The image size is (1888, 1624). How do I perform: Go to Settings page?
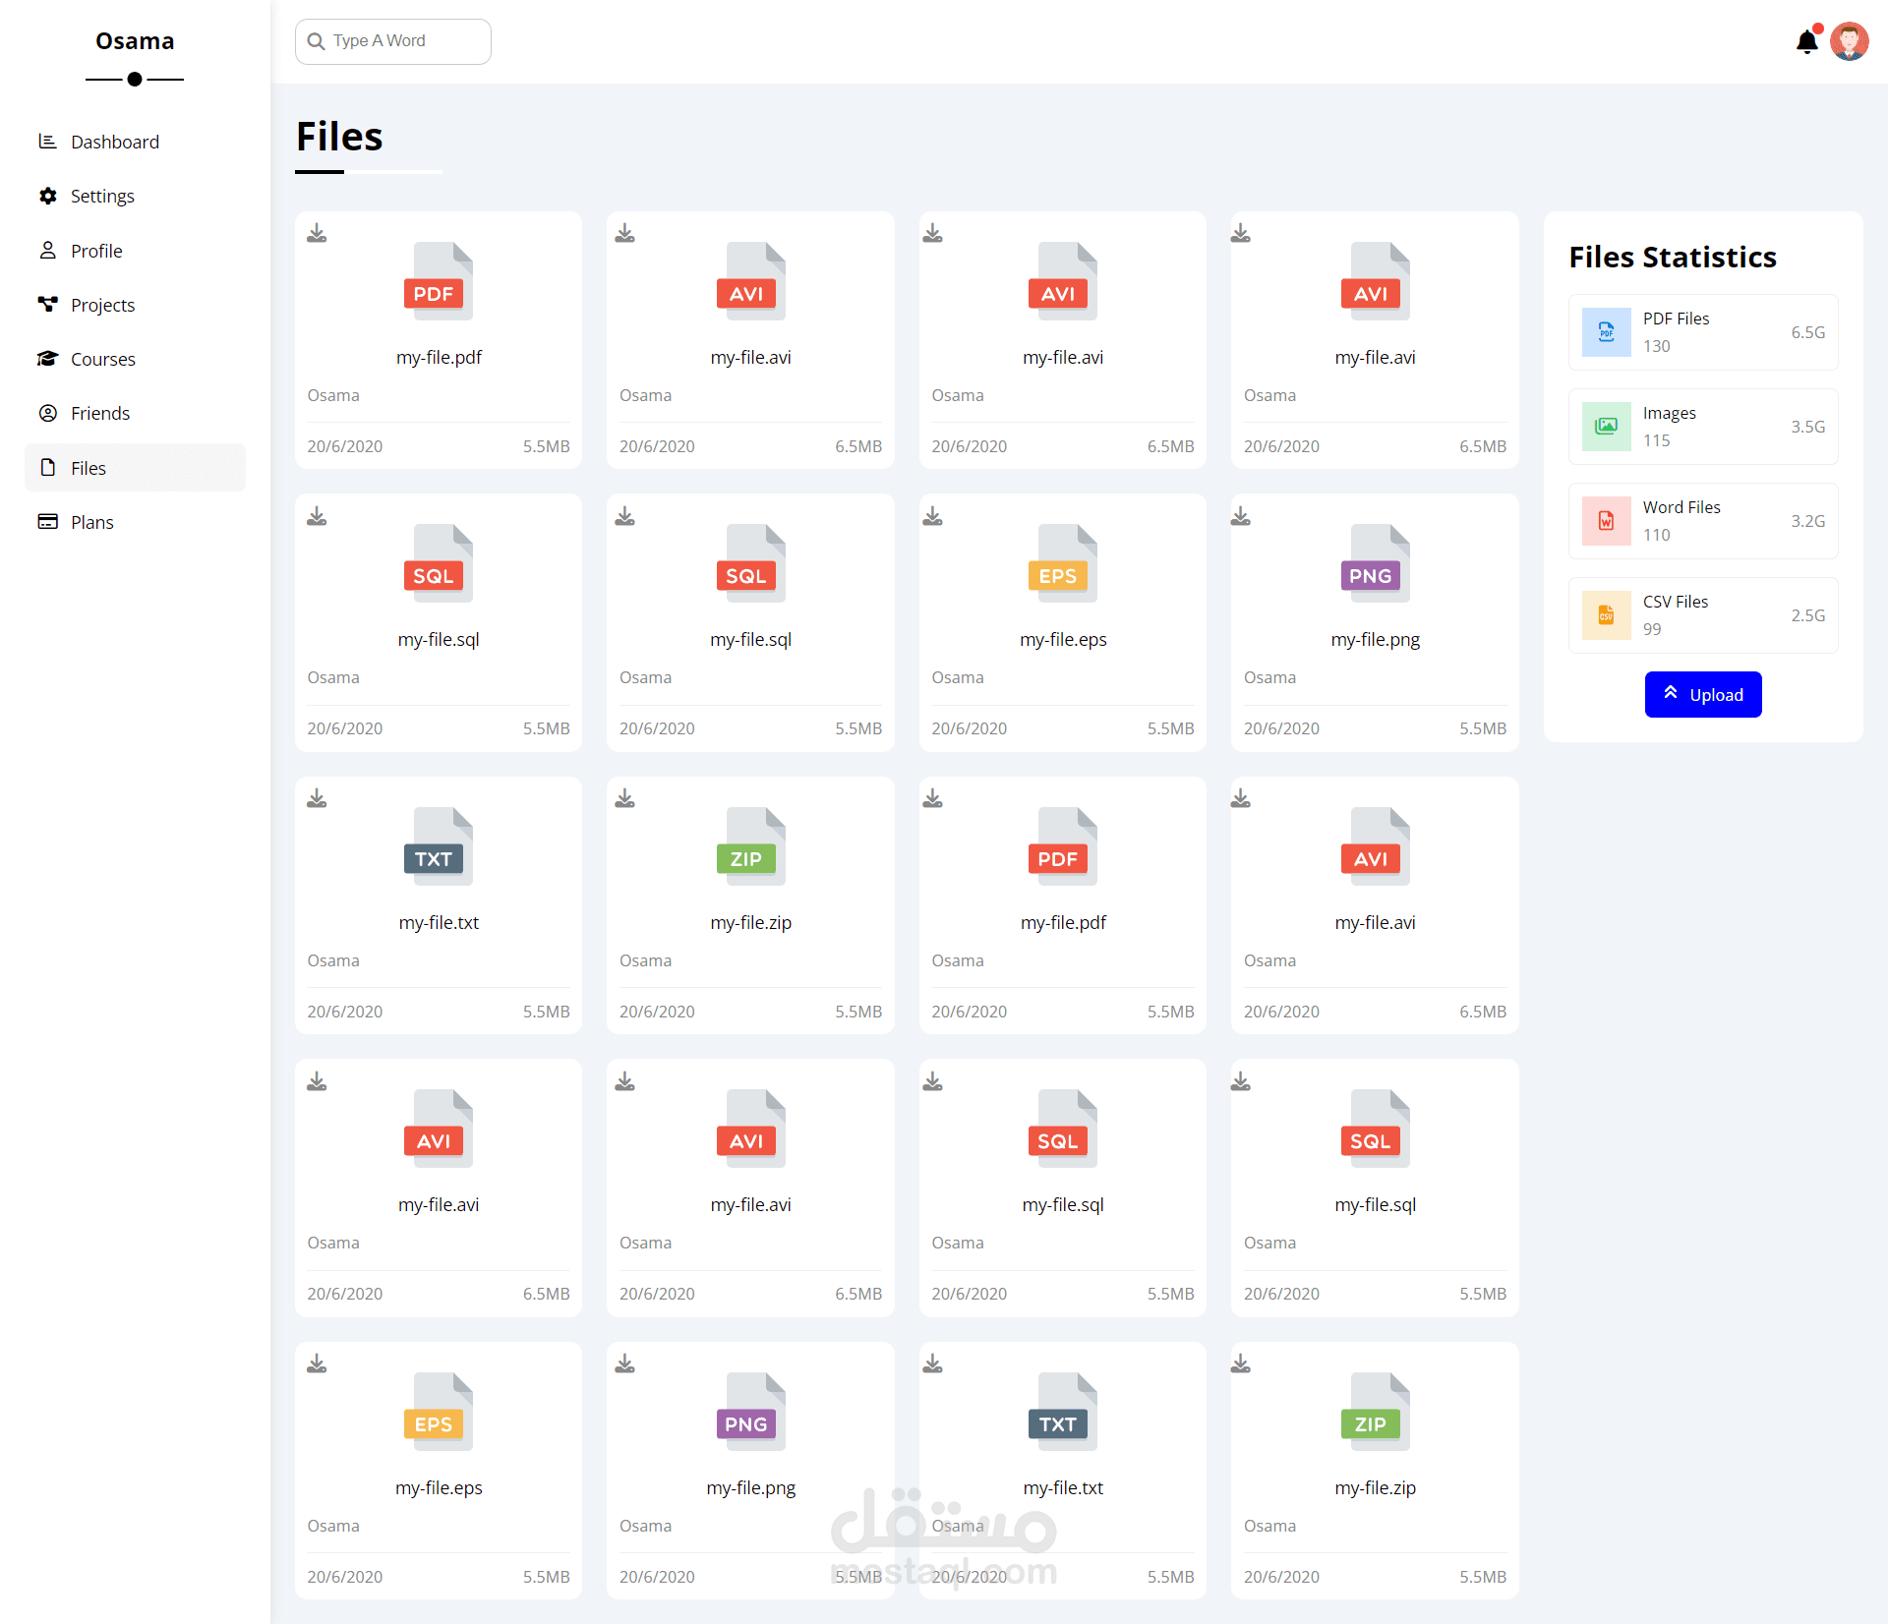coord(102,196)
